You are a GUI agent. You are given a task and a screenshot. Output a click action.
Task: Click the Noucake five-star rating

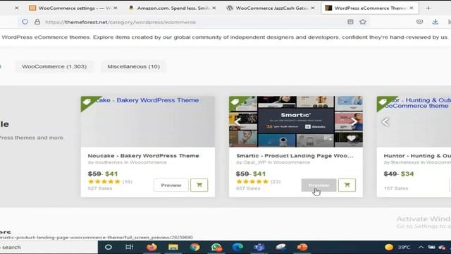104,182
